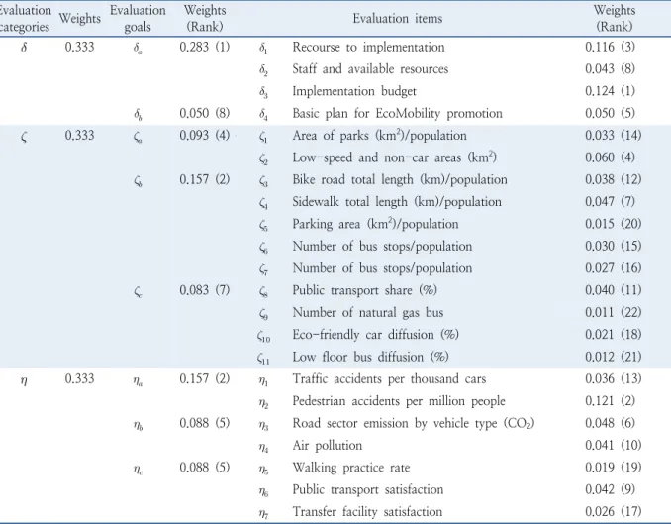Screen dimensions: 671x524
Task: Click category weight 0.333 in δ row
Action: click(x=79, y=47)
